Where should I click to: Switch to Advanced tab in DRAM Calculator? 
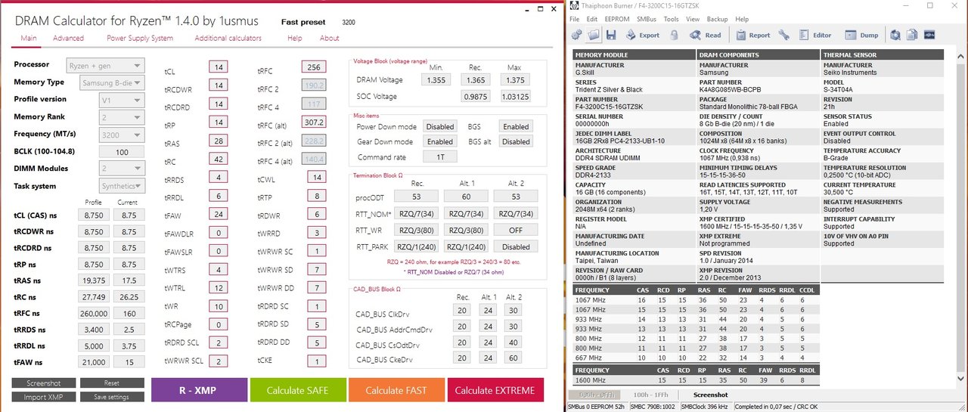click(x=69, y=38)
